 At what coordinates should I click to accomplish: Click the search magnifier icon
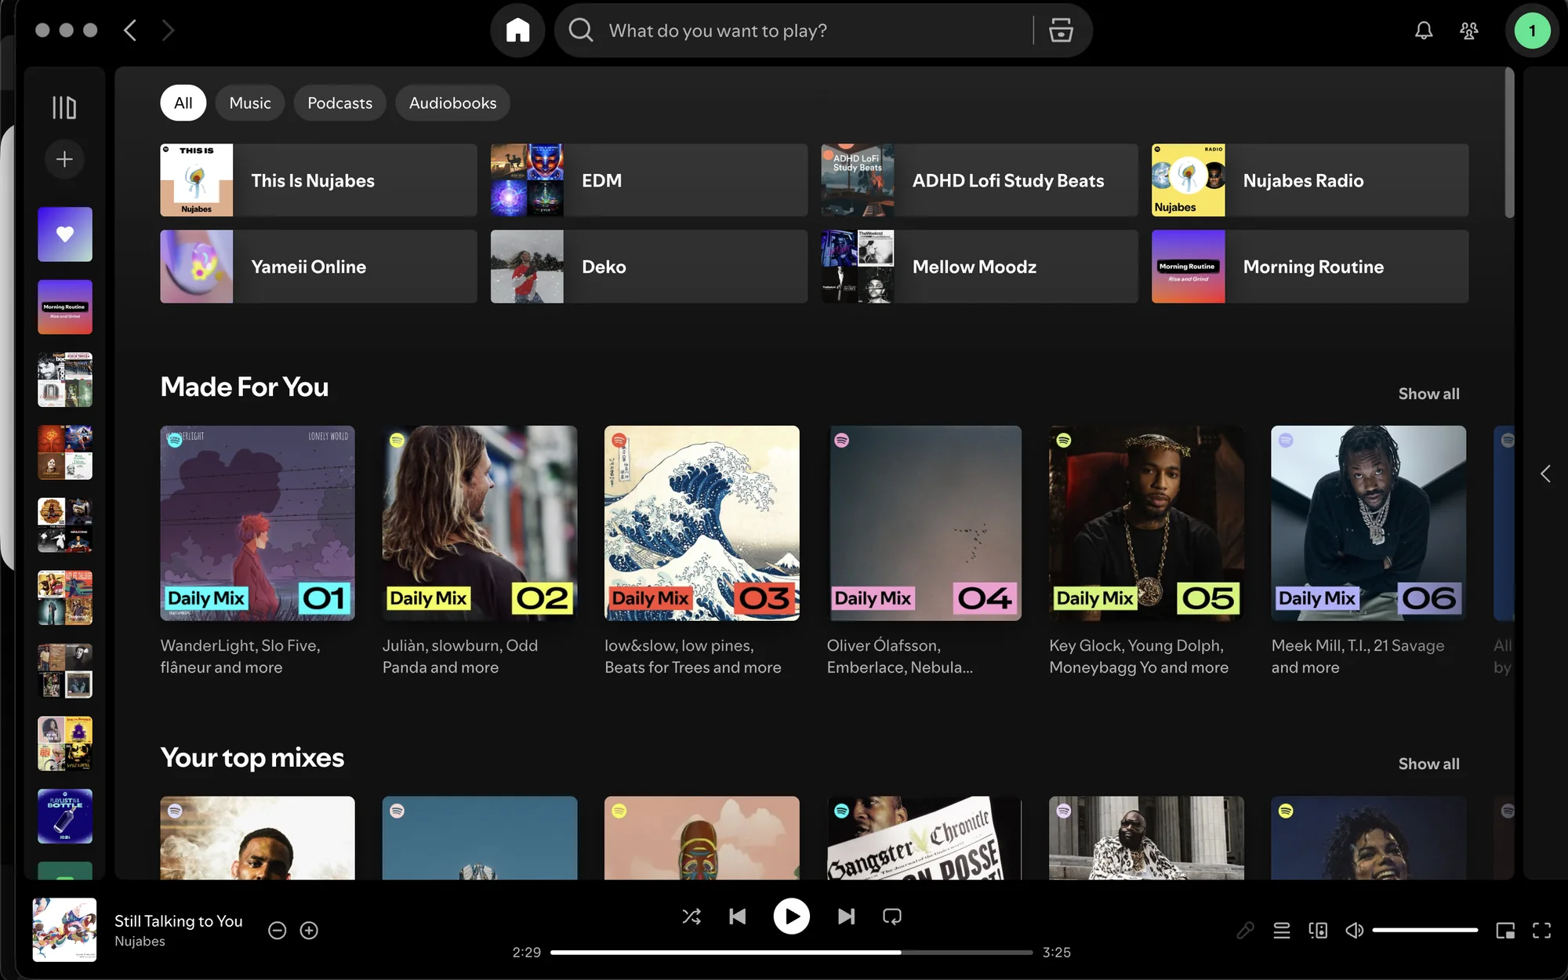581,31
